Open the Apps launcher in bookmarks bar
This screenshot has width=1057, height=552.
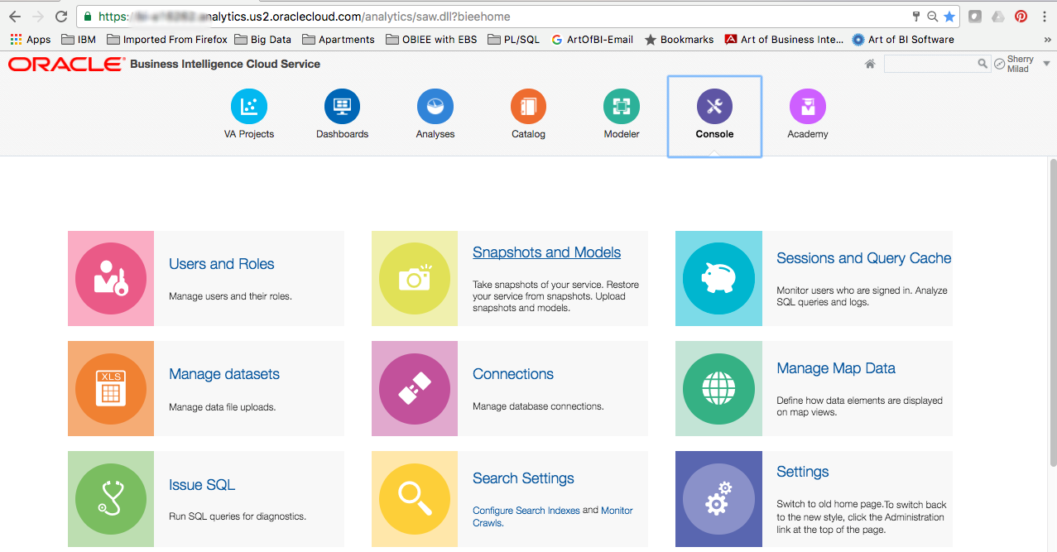[x=31, y=39]
